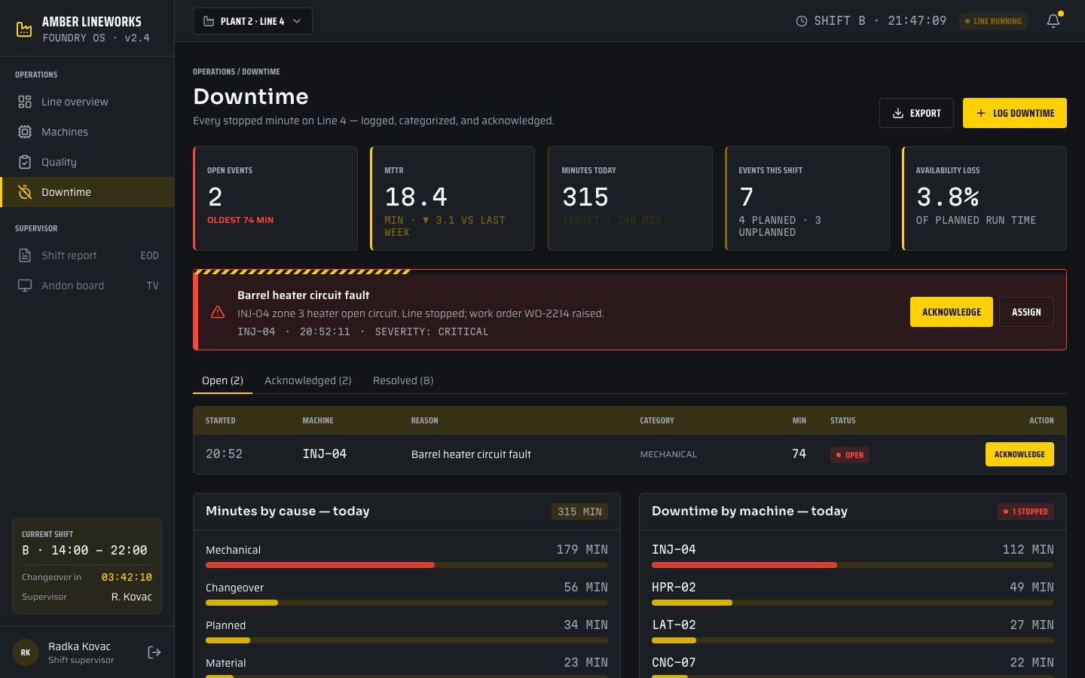
Task: Click the plus icon on Log Downtime
Action: pyautogui.click(x=981, y=113)
